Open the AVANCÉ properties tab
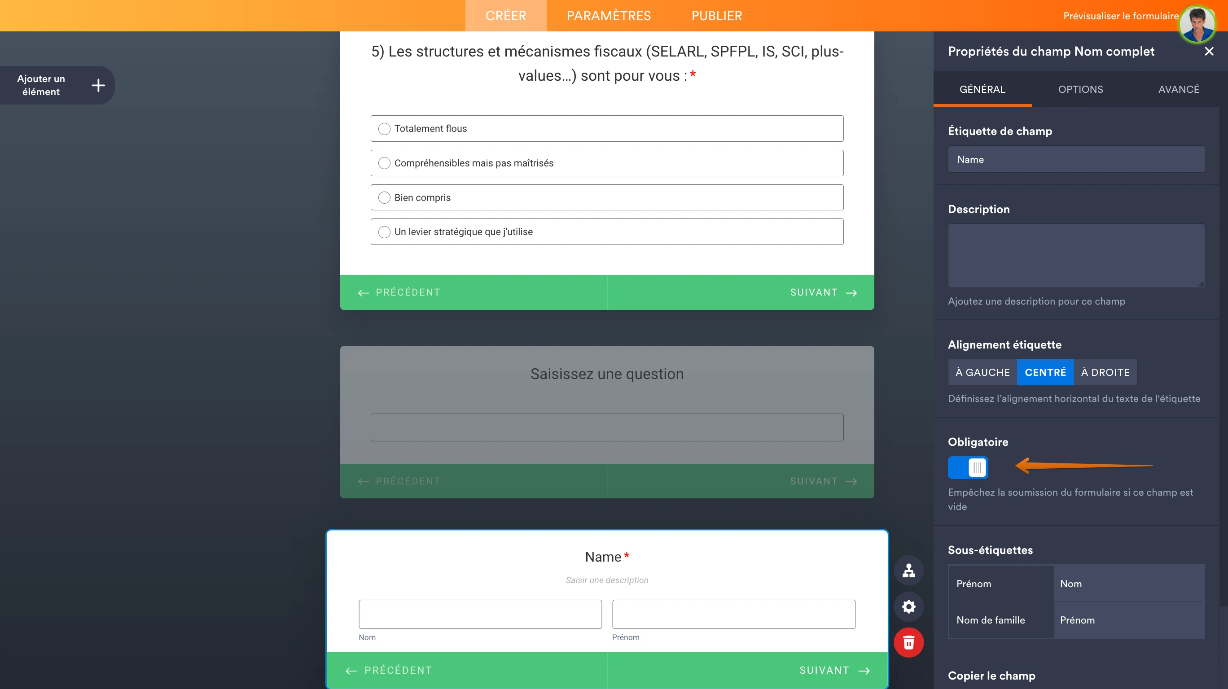This screenshot has width=1228, height=689. (x=1179, y=89)
